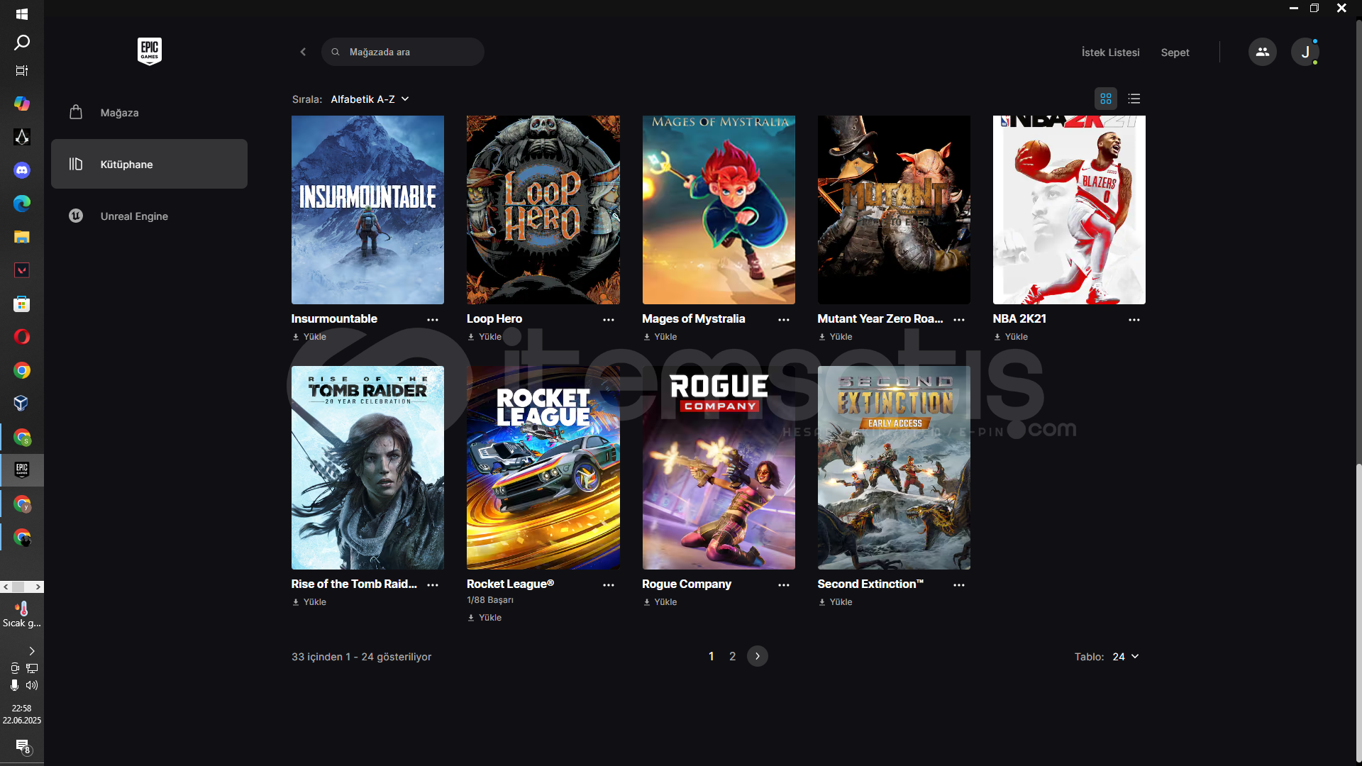Image resolution: width=1362 pixels, height=766 pixels.
Task: Click Rogue Company title text
Action: [x=686, y=584]
